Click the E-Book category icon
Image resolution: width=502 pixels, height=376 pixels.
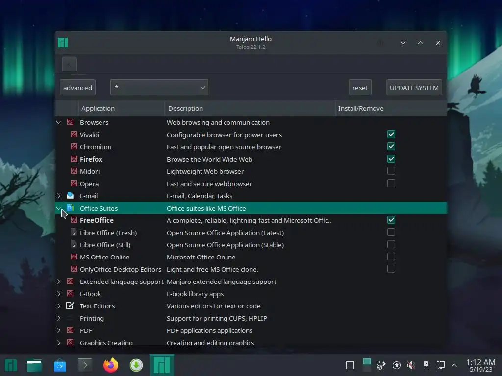tap(70, 294)
